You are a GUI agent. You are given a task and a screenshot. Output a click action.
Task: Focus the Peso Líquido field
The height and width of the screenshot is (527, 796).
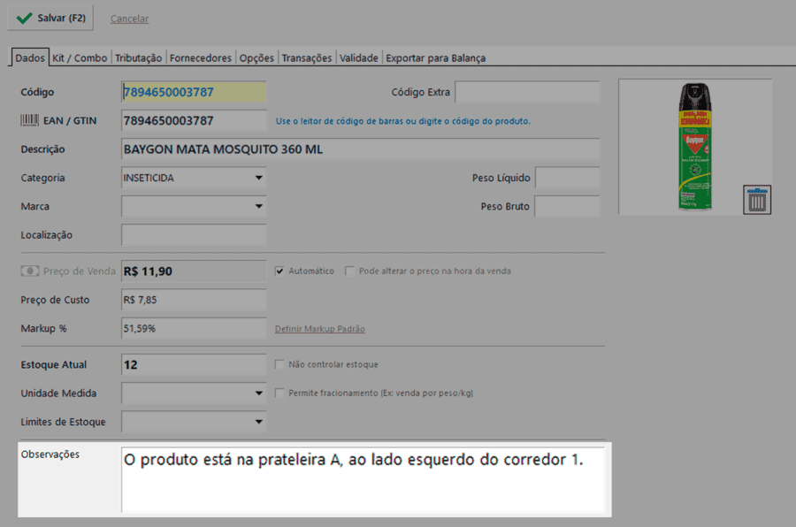tap(568, 178)
